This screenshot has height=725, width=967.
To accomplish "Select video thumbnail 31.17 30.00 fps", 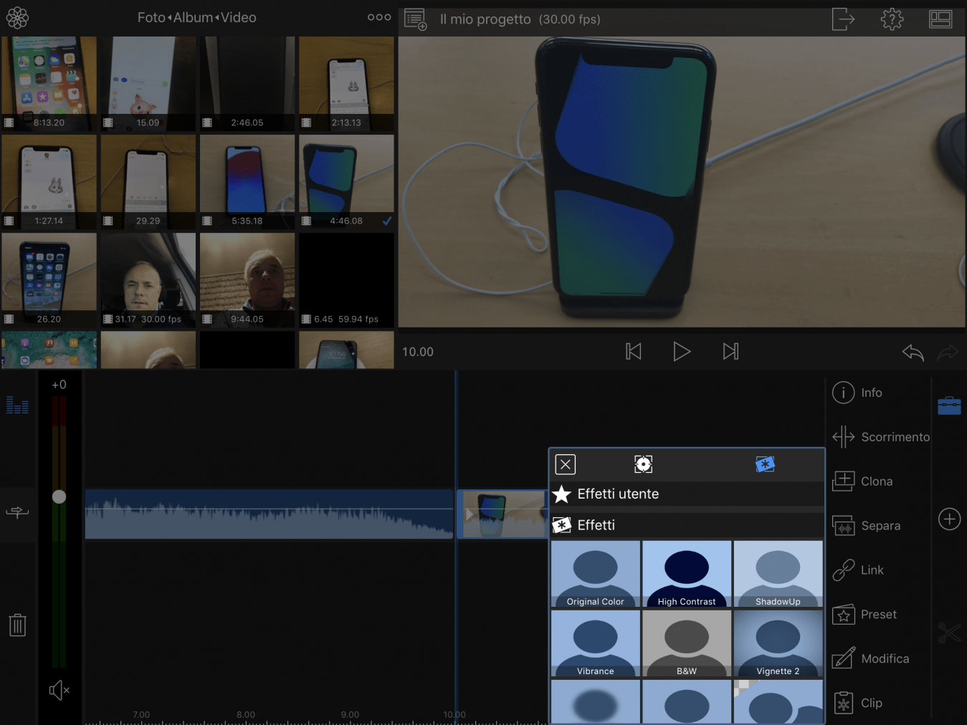I will coord(148,280).
